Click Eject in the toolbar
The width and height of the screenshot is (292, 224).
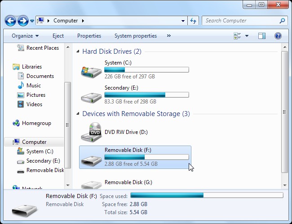[58, 36]
